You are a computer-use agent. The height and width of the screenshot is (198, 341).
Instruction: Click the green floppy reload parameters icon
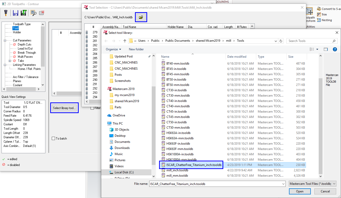[x=24, y=13]
